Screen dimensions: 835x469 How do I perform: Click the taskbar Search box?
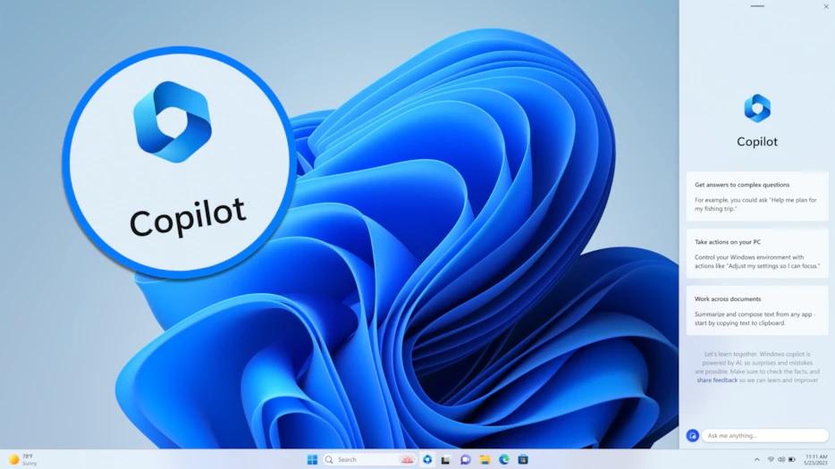click(369, 459)
